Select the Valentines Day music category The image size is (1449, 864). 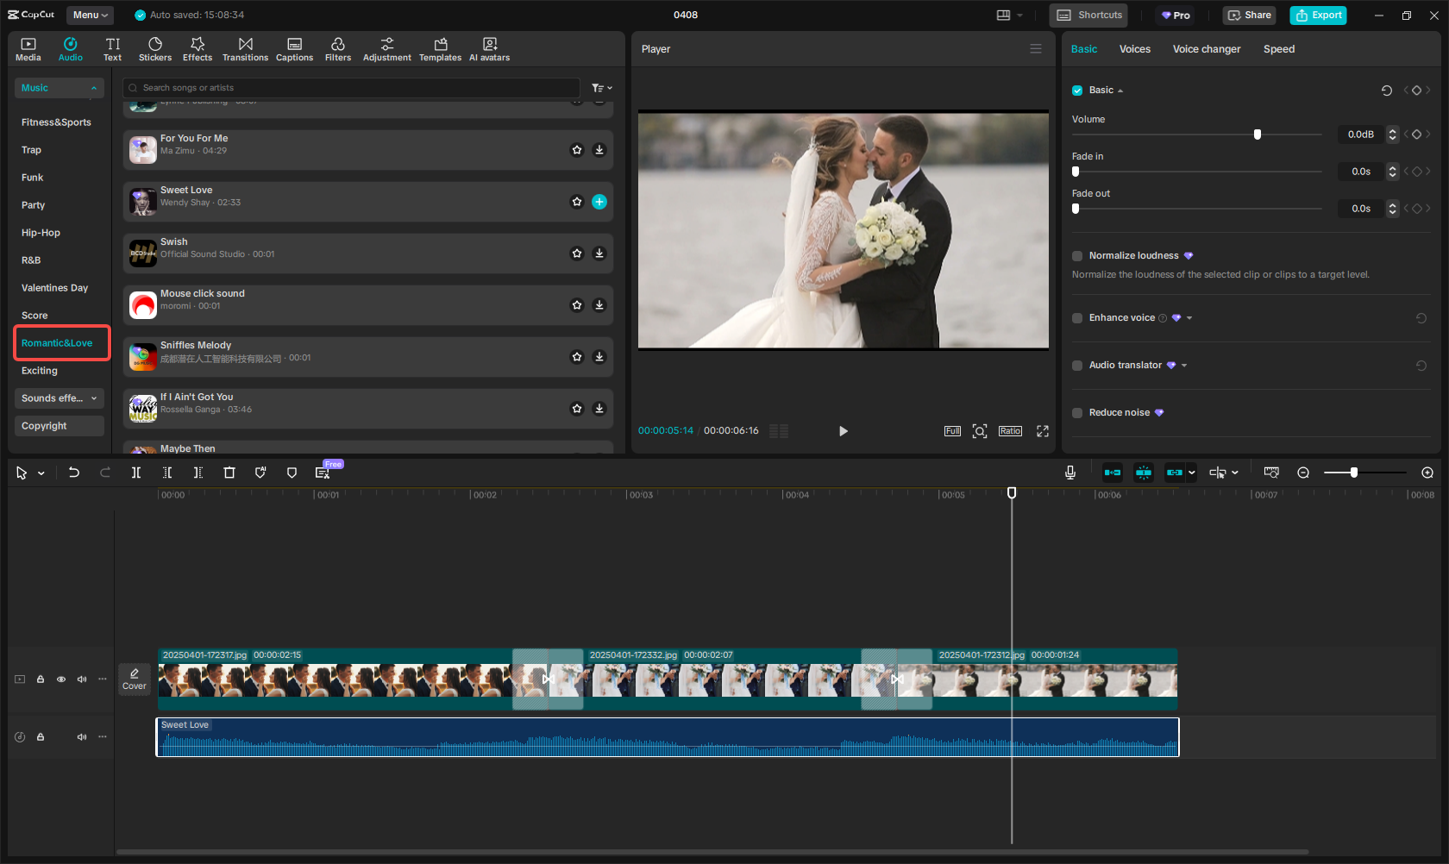coord(55,288)
